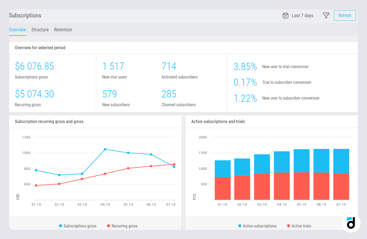Open the filter funnel icon
The image size is (367, 239).
point(326,16)
